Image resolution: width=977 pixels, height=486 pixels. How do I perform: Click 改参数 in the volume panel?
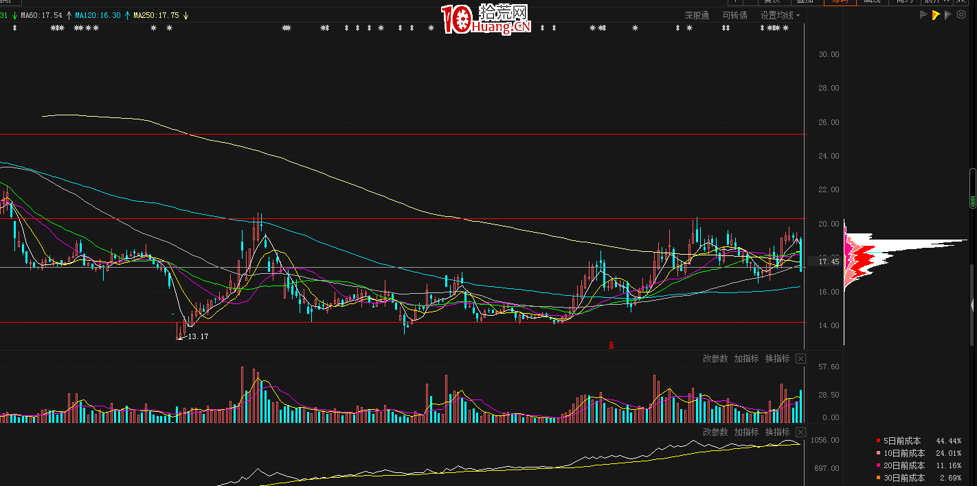click(x=715, y=358)
